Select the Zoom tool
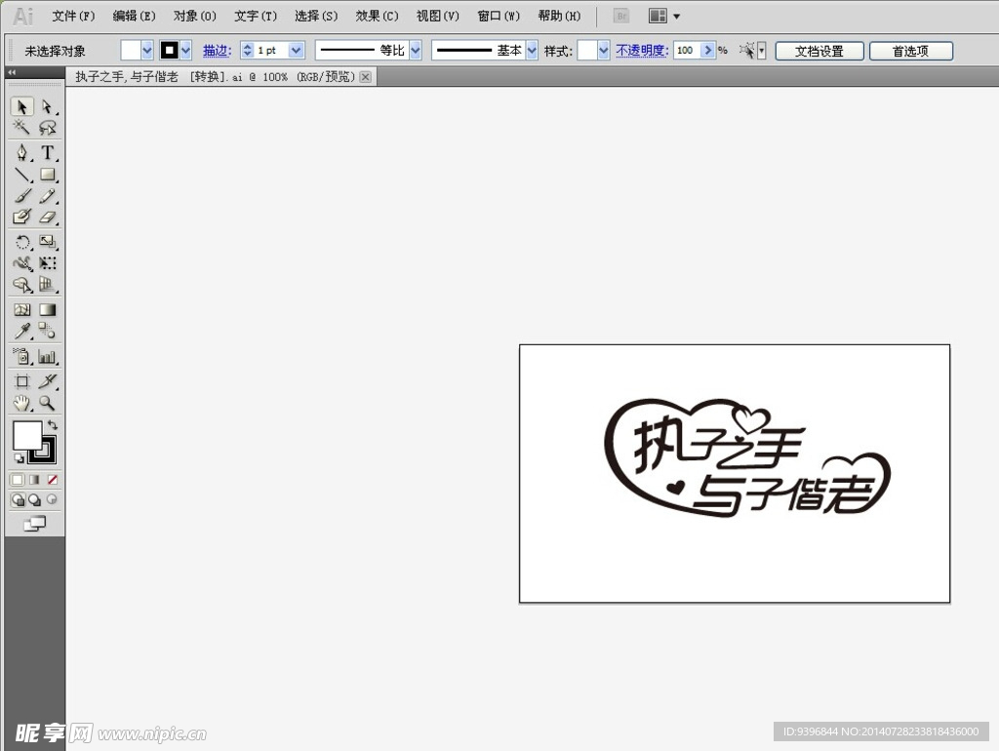Screen dimensions: 999x751 click(x=46, y=403)
